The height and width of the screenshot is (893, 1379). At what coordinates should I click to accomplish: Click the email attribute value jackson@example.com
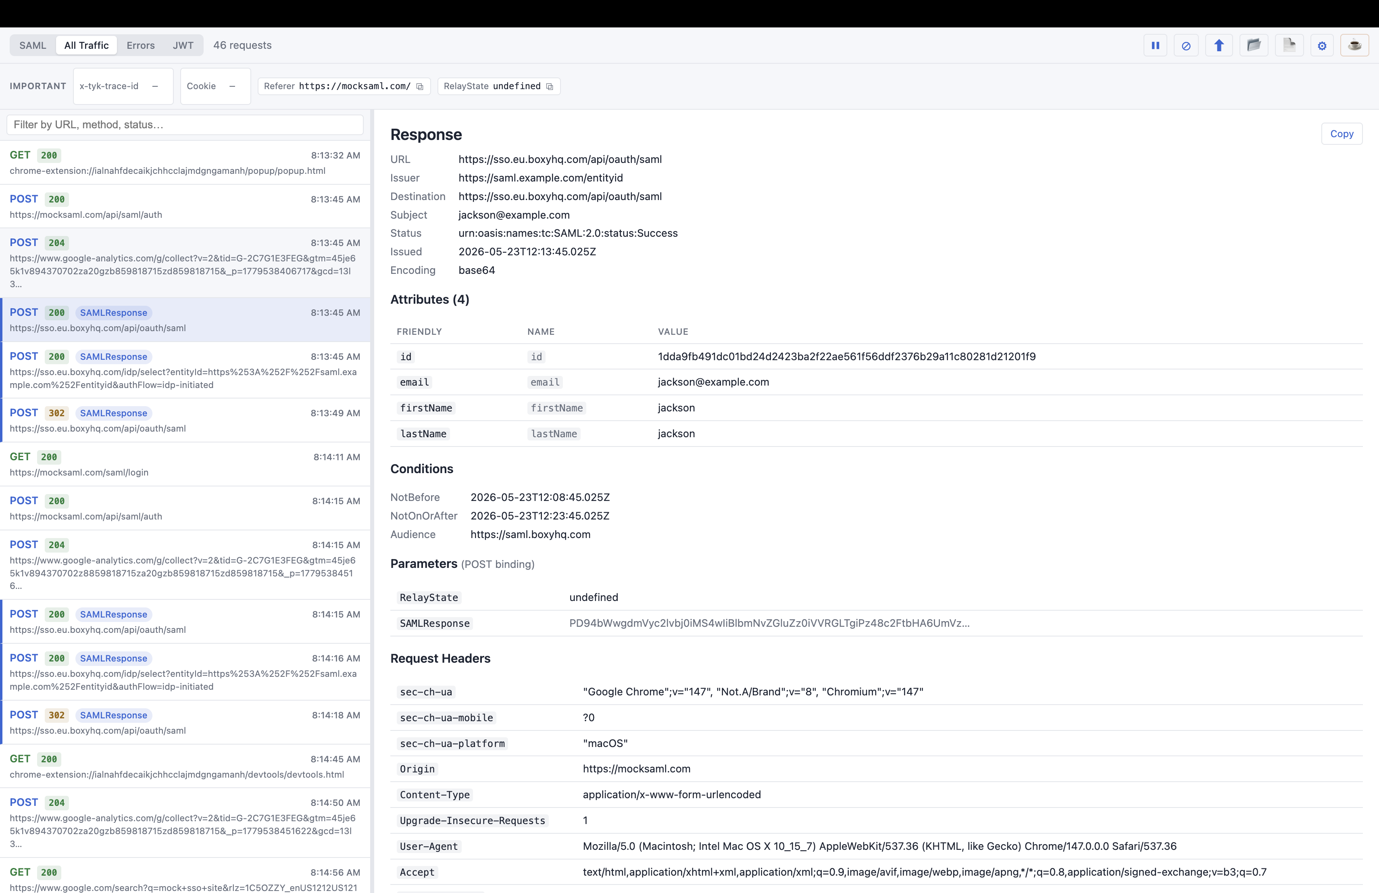(713, 382)
